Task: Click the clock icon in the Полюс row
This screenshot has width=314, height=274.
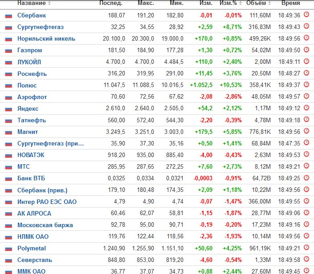Action: point(306,84)
